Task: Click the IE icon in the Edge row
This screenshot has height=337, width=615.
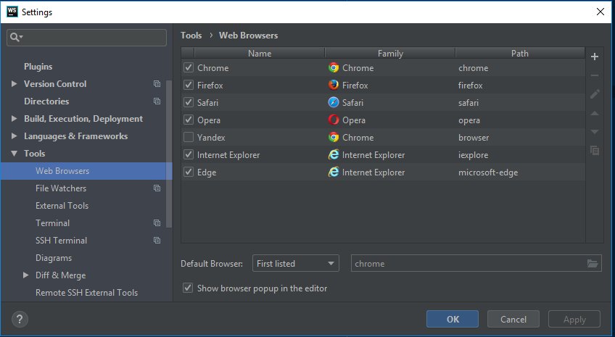Action: coord(334,172)
